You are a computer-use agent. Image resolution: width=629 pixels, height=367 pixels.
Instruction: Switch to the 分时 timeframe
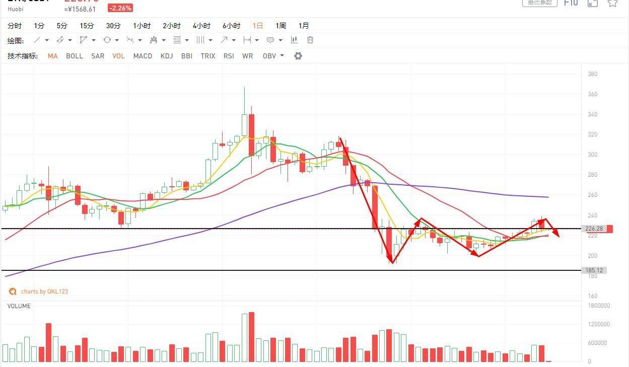coord(15,26)
